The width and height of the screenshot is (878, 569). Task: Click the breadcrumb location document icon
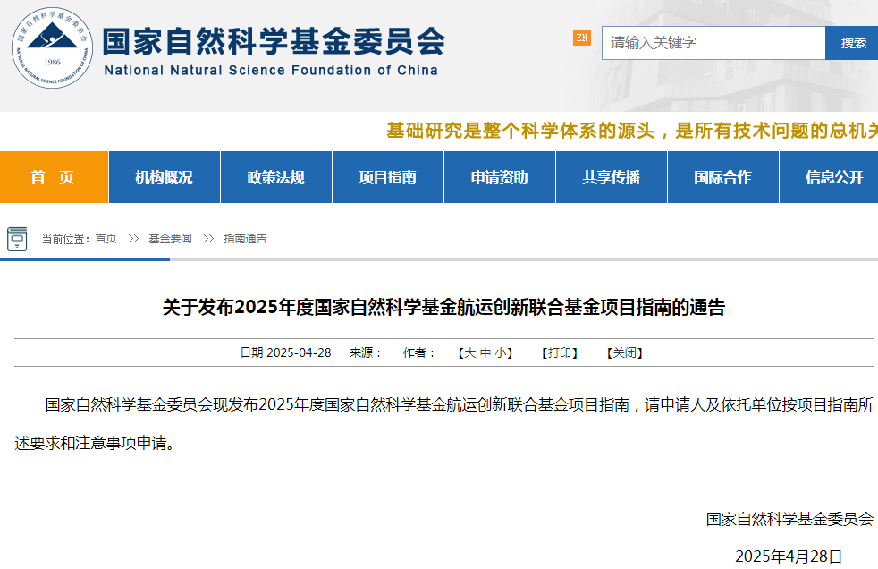click(17, 239)
